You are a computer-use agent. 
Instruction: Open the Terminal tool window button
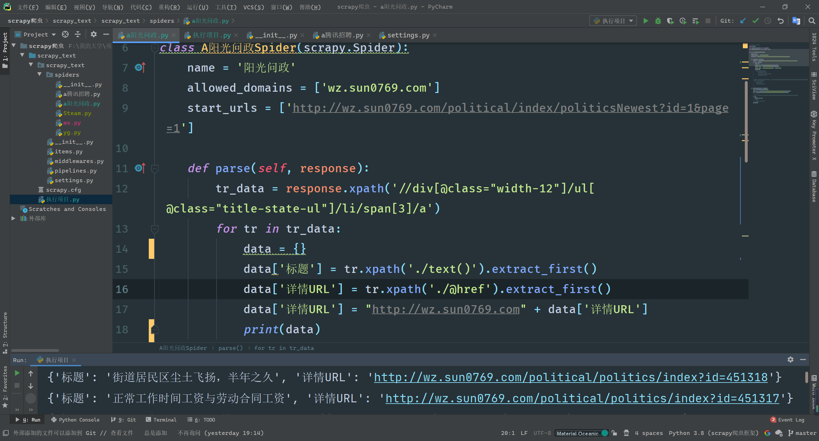161,420
